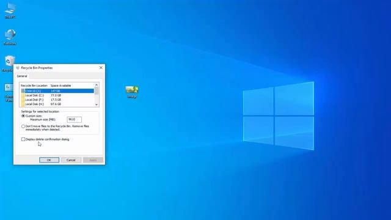This screenshot has height=220, width=391.
Task: Select the Control Panel desktop icon
Action: [9, 92]
